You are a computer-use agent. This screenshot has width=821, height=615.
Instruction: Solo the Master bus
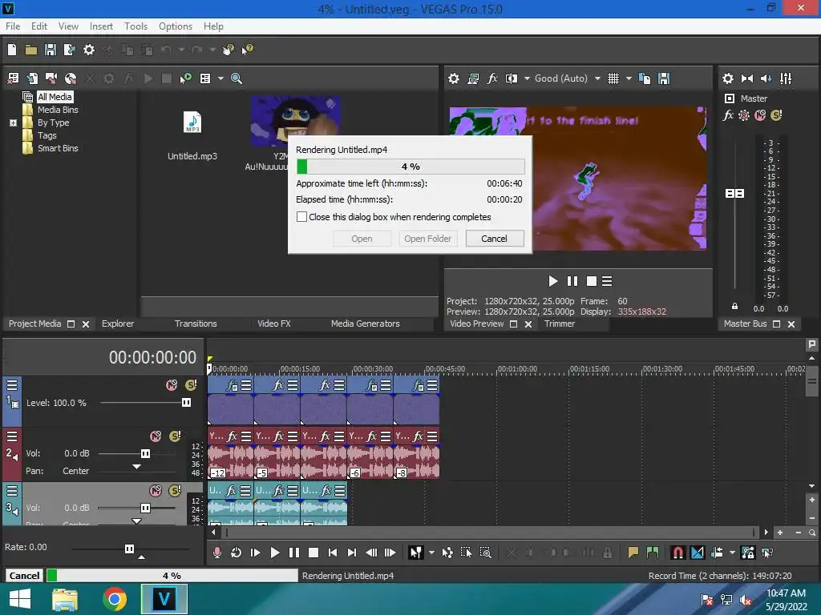click(x=776, y=115)
